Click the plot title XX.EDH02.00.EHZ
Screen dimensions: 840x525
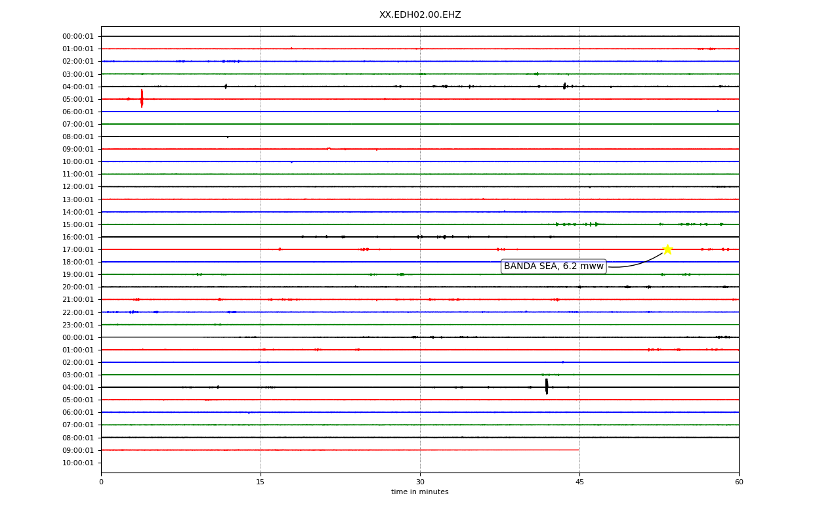coord(420,15)
